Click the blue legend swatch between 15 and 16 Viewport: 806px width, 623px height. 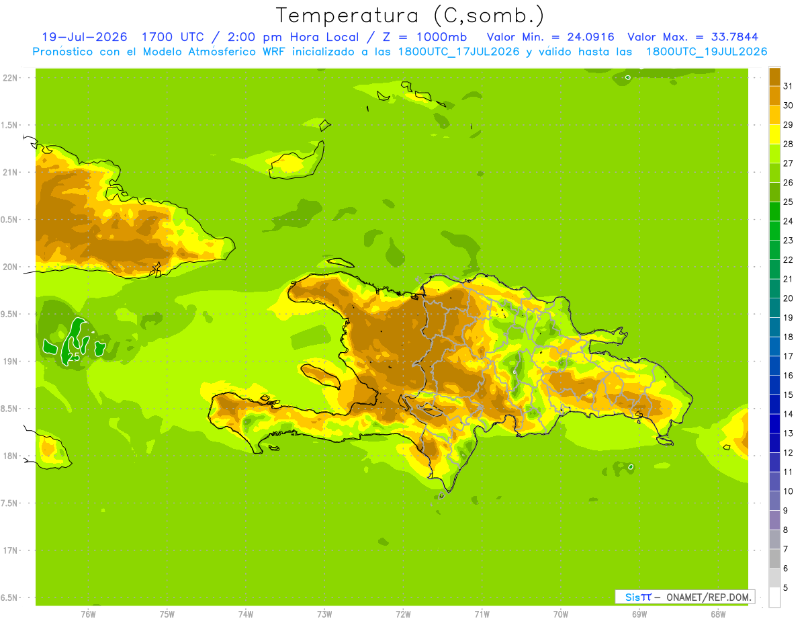[x=774, y=385]
